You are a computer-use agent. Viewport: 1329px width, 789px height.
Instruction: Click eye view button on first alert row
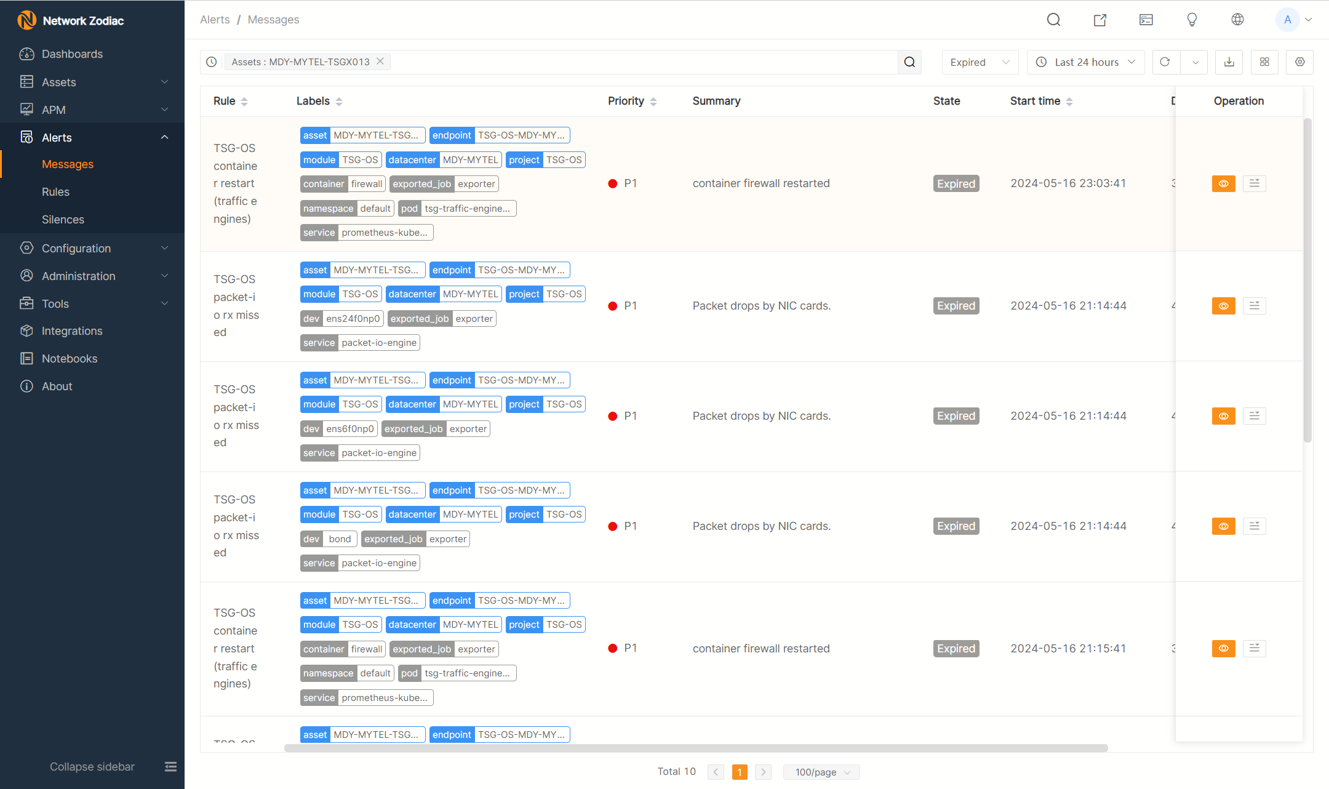pos(1223,183)
